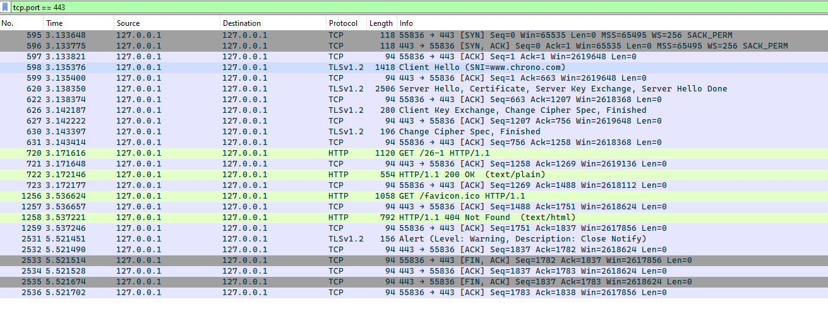Select packet 595 SYN row
828x309 pixels.
[414, 35]
